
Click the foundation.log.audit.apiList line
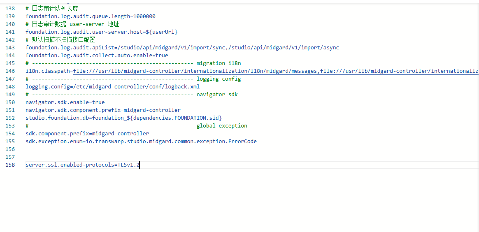182,48
